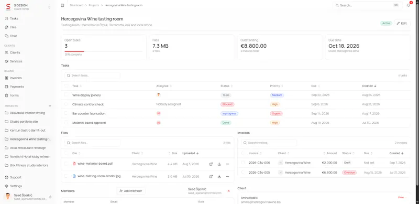
Task: Focus the Search invoices field
Action: click(269, 143)
